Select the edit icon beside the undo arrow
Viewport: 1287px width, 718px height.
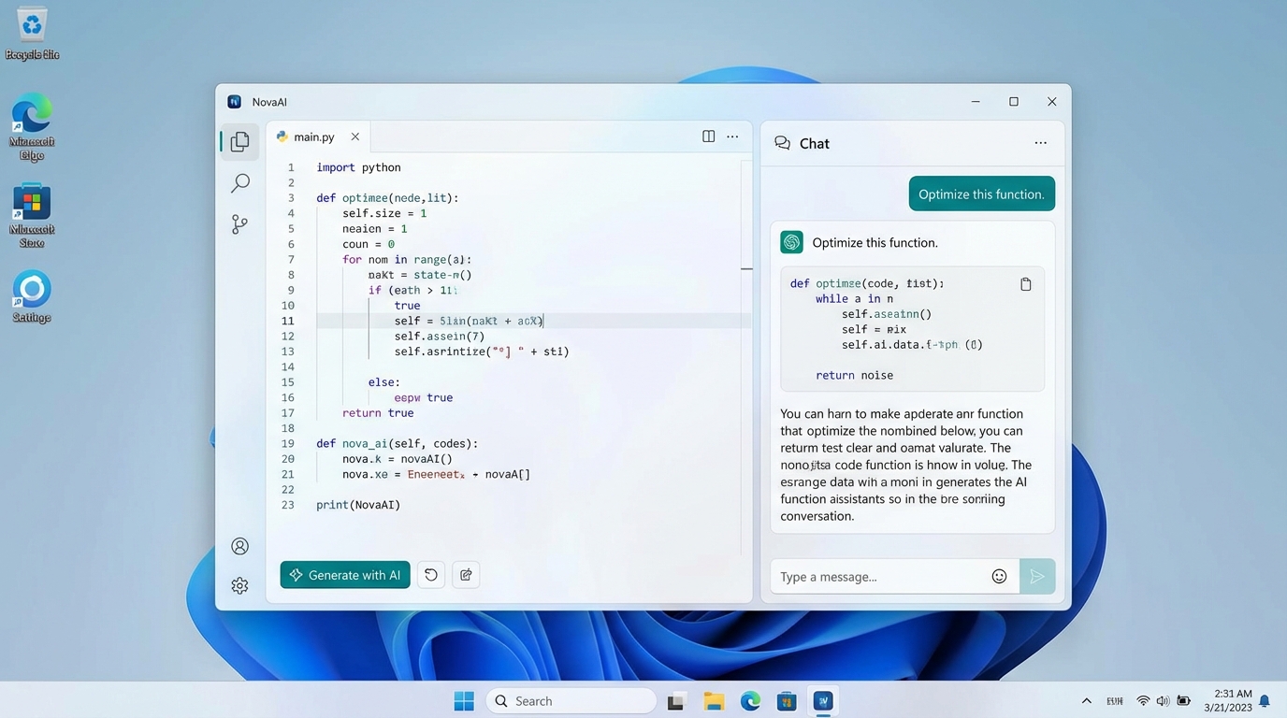click(466, 574)
